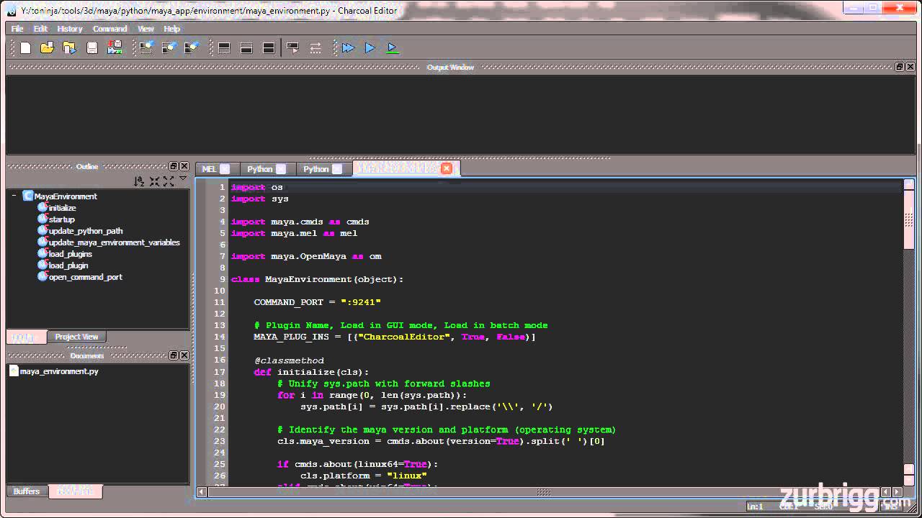Click the horizontal scrollbar right arrow

click(896, 492)
